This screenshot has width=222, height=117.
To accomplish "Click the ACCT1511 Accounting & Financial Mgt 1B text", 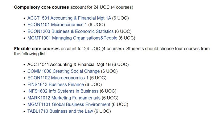I will click(x=69, y=64).
